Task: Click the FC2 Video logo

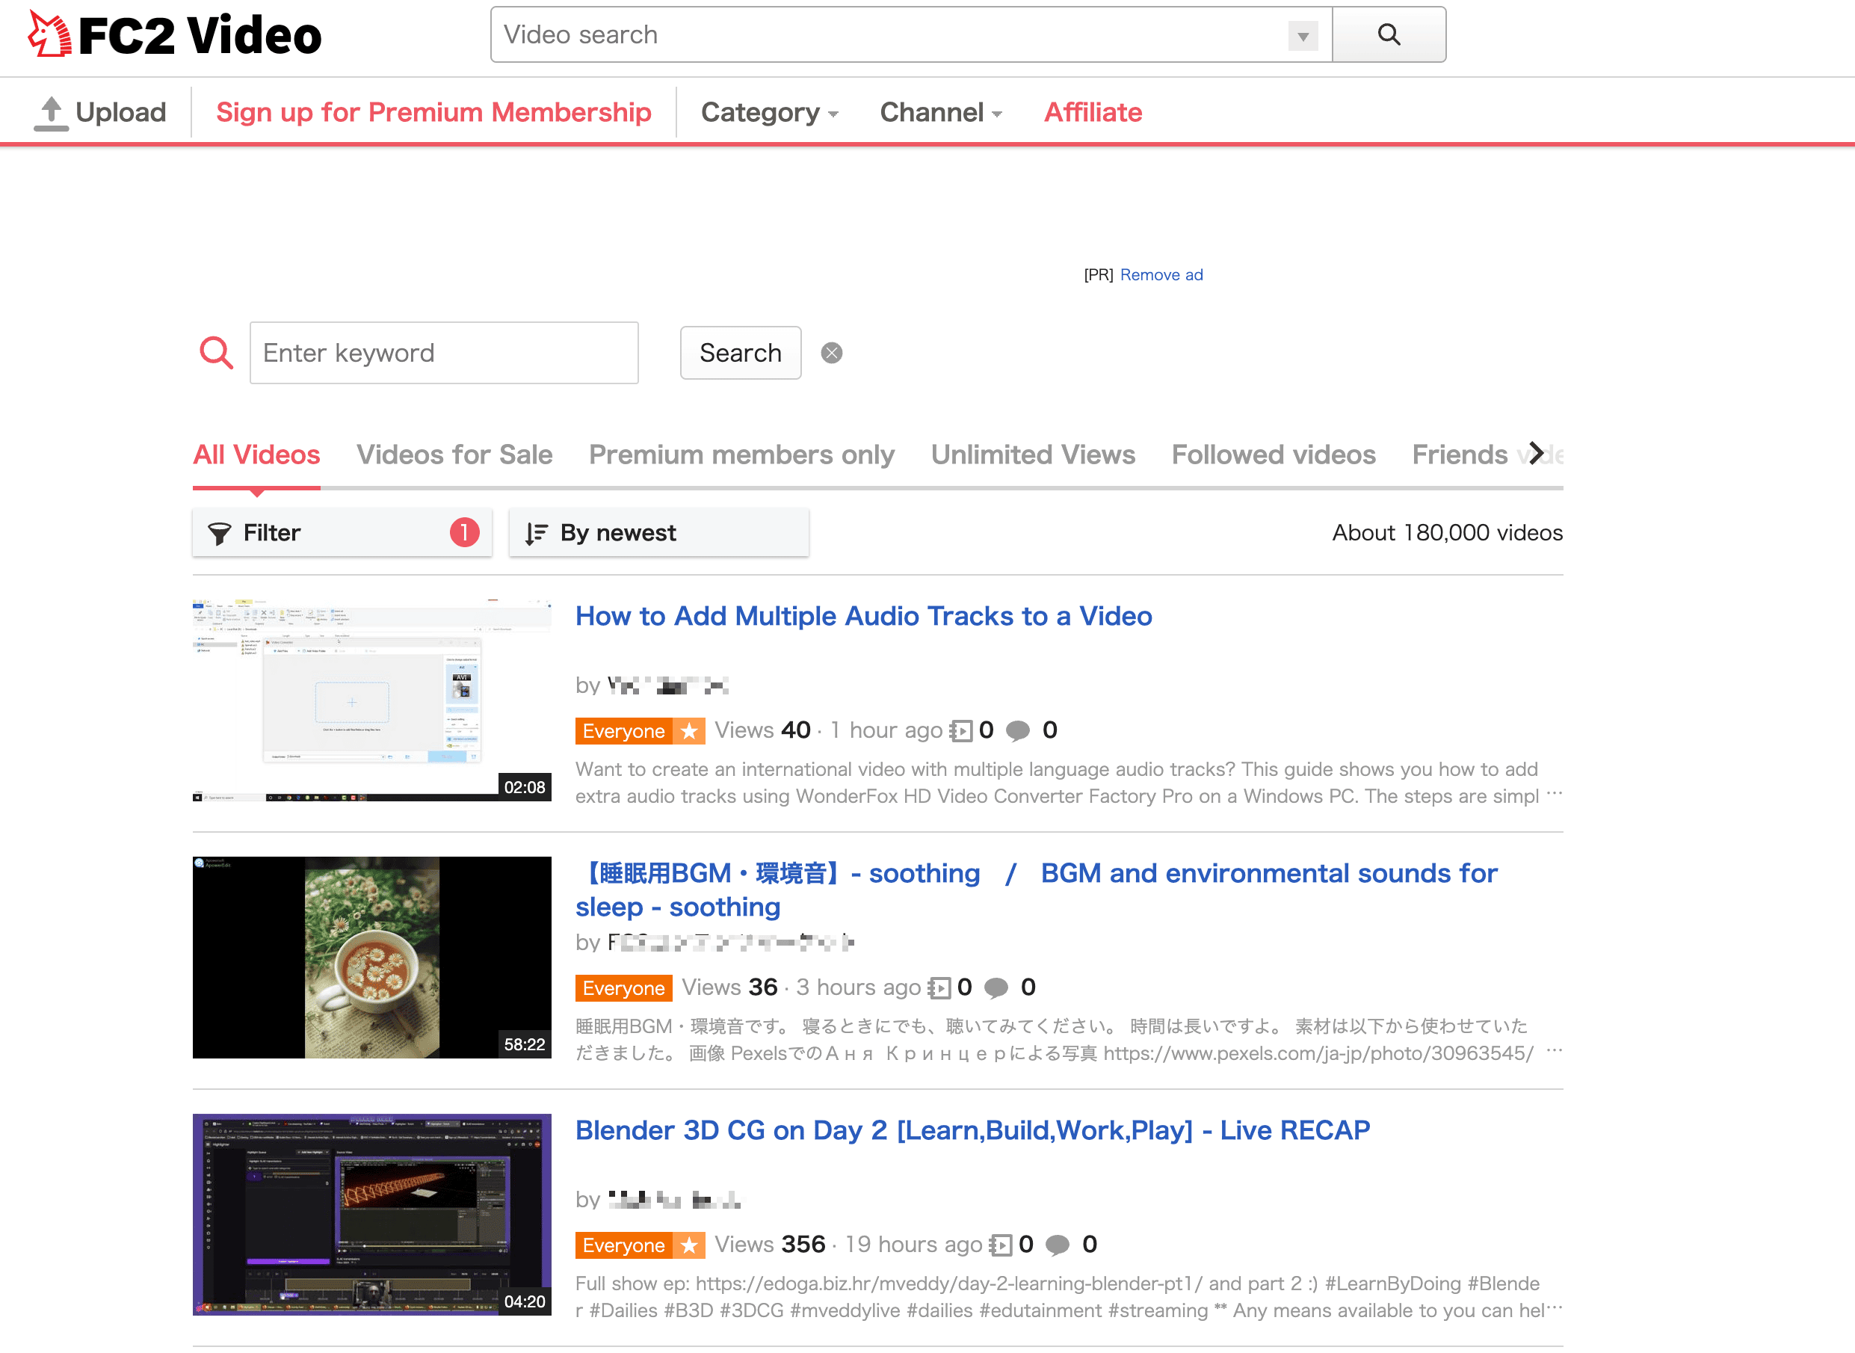Action: [x=174, y=34]
